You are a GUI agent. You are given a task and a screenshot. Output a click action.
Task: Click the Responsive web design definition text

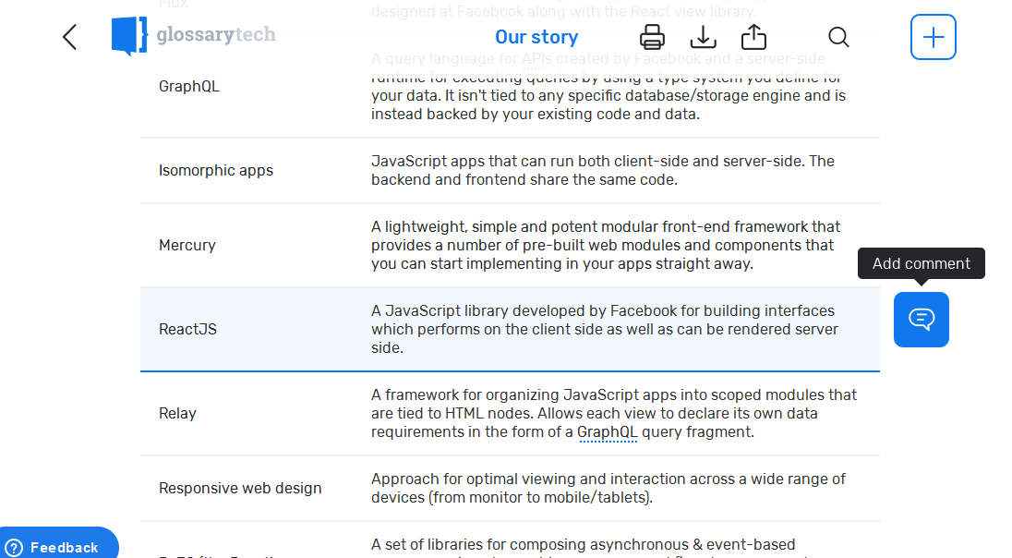click(608, 488)
